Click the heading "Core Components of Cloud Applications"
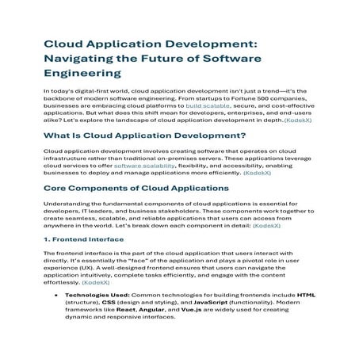The height and width of the screenshot is (359, 359). click(136, 189)
